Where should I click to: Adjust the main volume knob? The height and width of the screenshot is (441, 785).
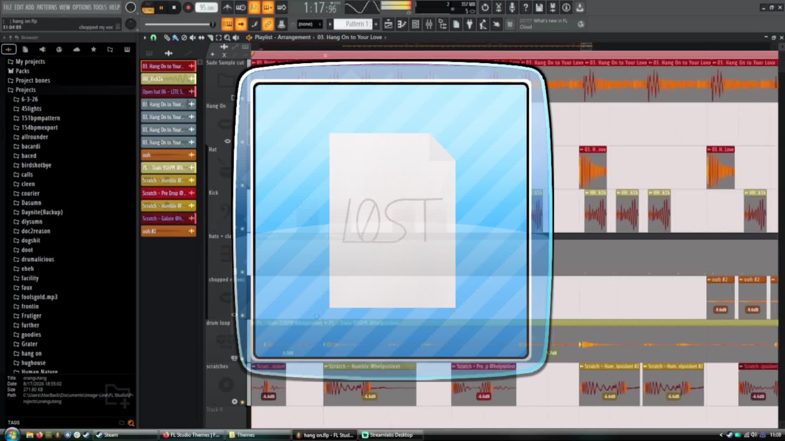pos(130,7)
